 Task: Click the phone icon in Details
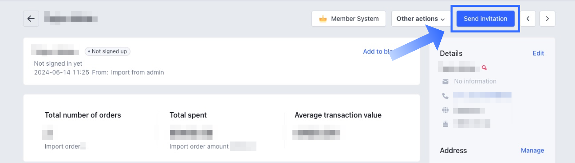point(445,96)
